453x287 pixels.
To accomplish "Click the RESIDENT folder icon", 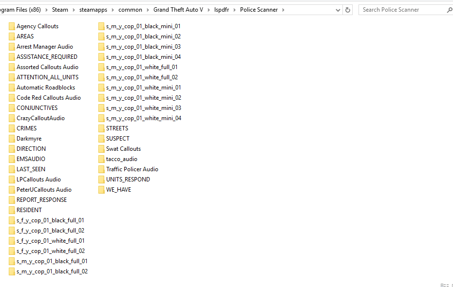I will coord(12,210).
